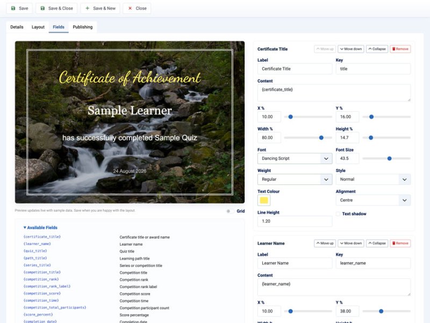The height and width of the screenshot is (323, 430).
Task: Click the {learner_name} placeholder in Available Fields
Action: pyautogui.click(x=37, y=244)
